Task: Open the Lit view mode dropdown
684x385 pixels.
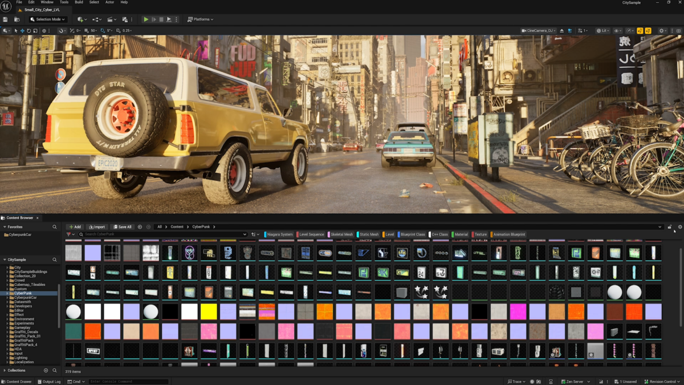Action: pos(603,31)
